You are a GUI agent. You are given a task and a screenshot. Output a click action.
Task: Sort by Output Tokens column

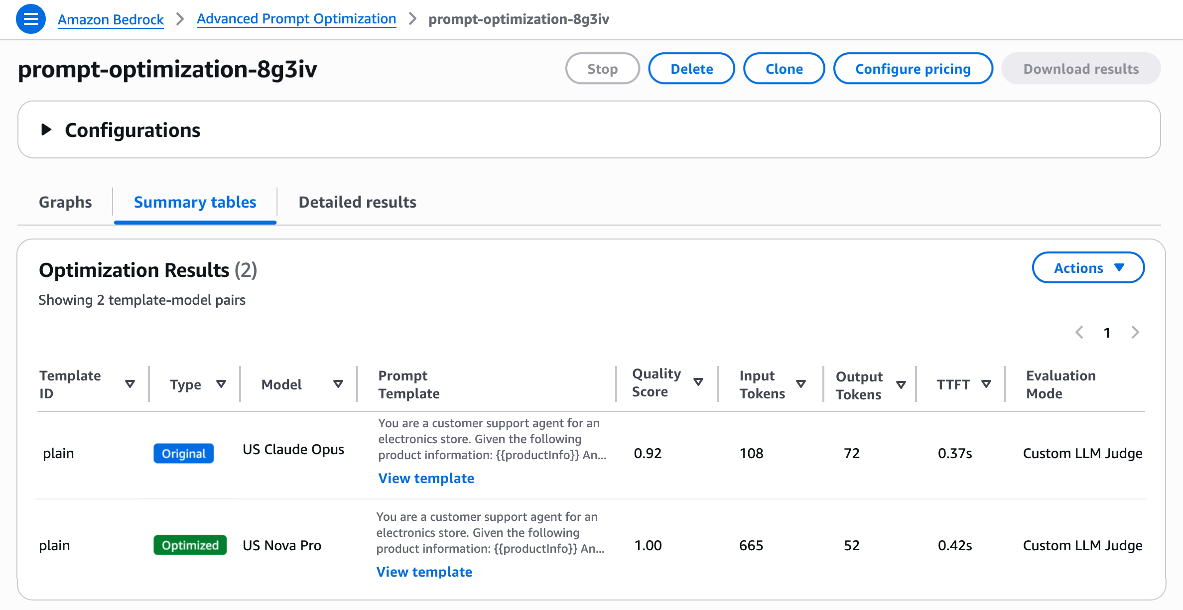tap(901, 385)
